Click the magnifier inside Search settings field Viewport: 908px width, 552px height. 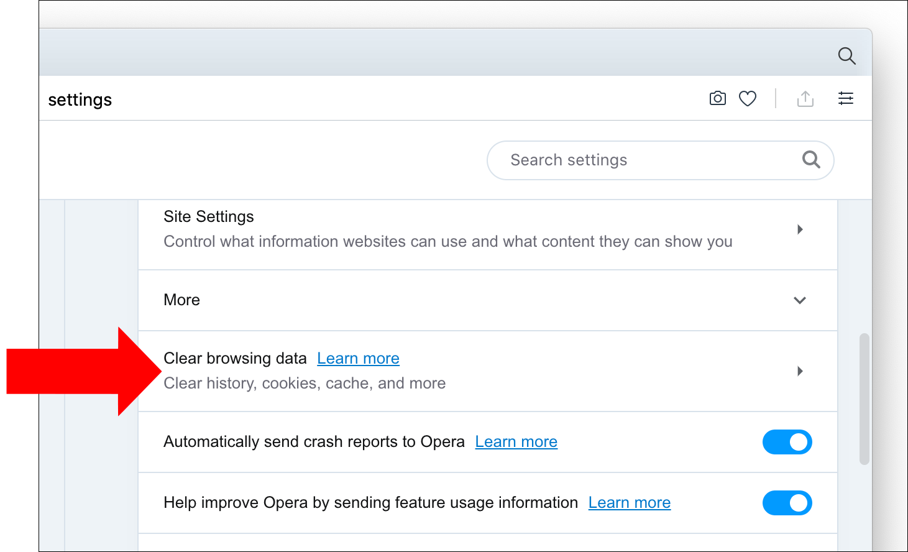pyautogui.click(x=810, y=160)
